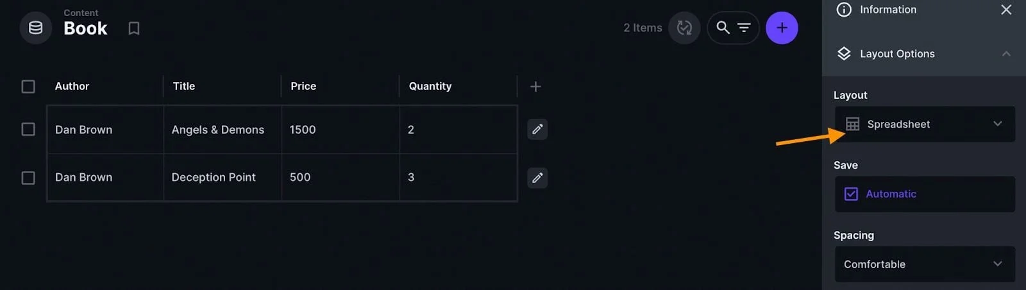Collapse the Layout Options section
Image resolution: width=1026 pixels, height=290 pixels.
[1005, 54]
